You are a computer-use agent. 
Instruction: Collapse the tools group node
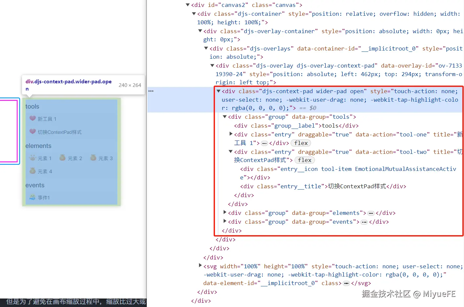tap(224, 116)
